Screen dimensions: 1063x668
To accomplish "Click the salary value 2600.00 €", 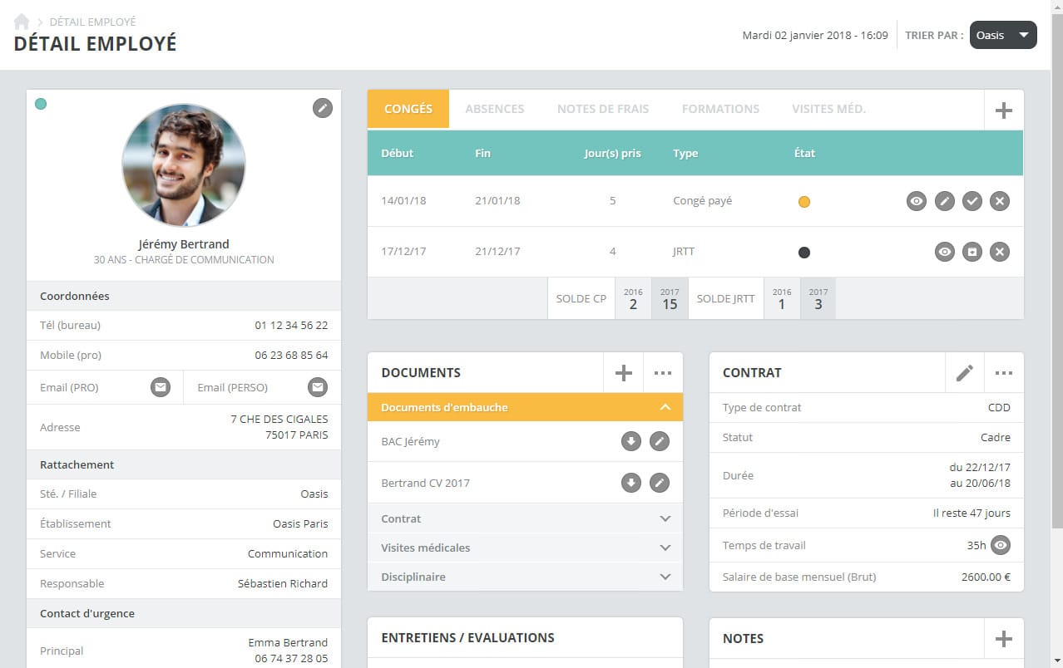I will pos(986,577).
